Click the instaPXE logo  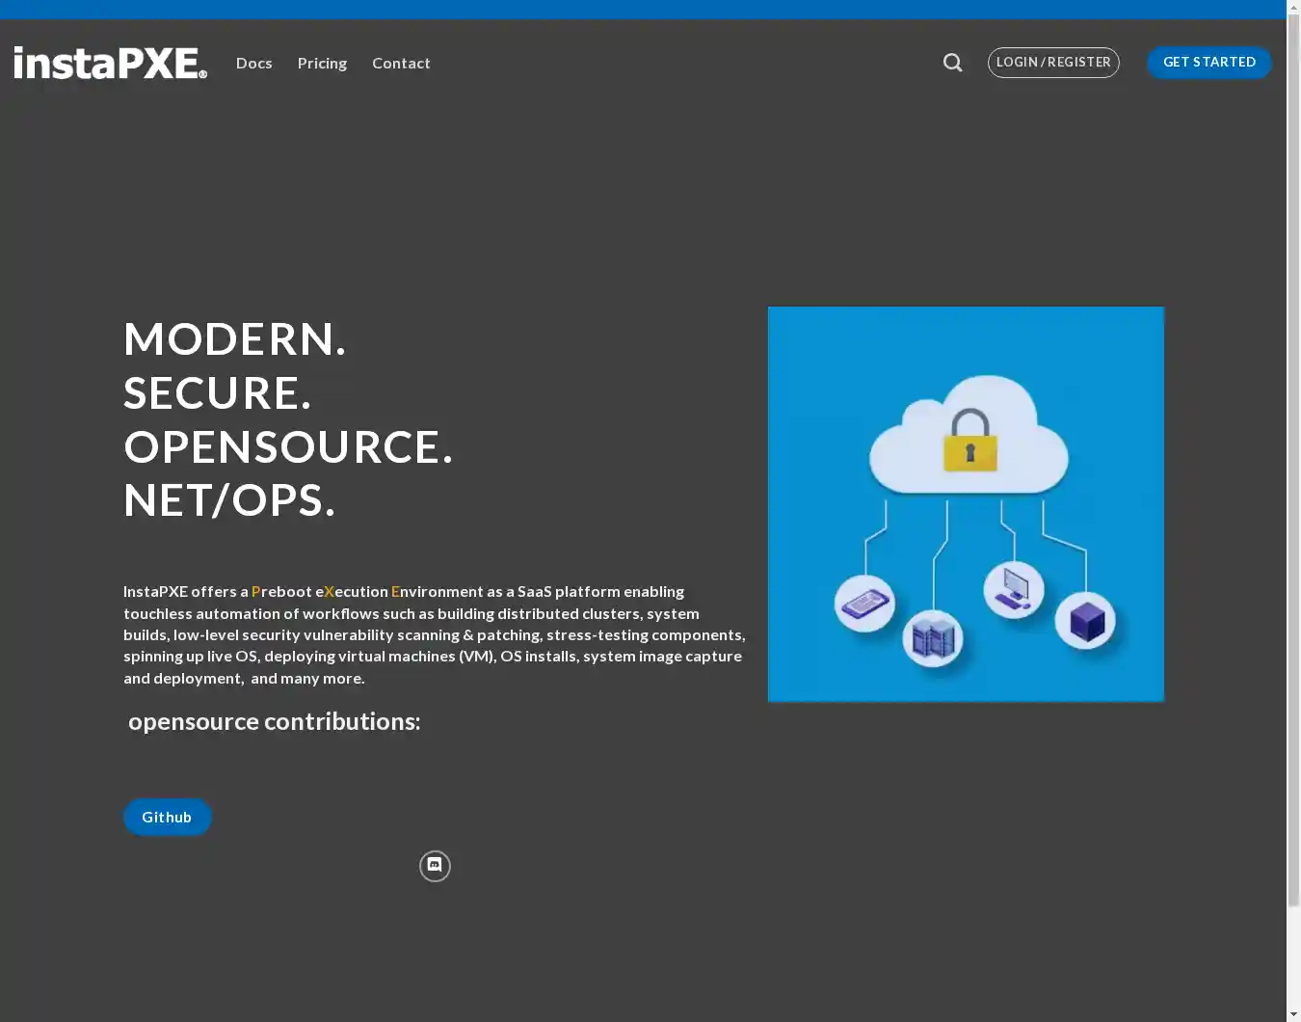coord(110,63)
